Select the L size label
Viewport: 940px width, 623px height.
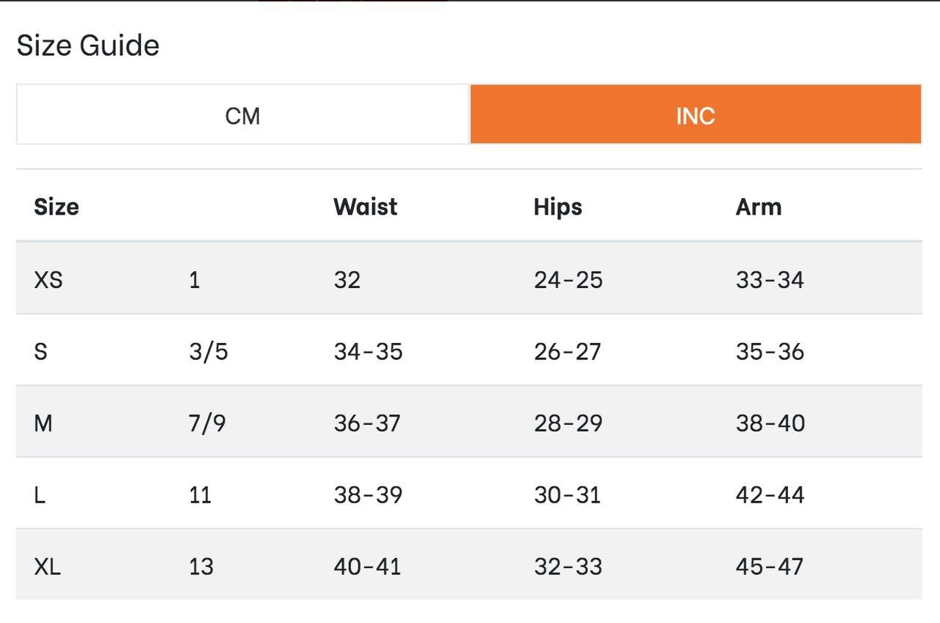point(40,494)
